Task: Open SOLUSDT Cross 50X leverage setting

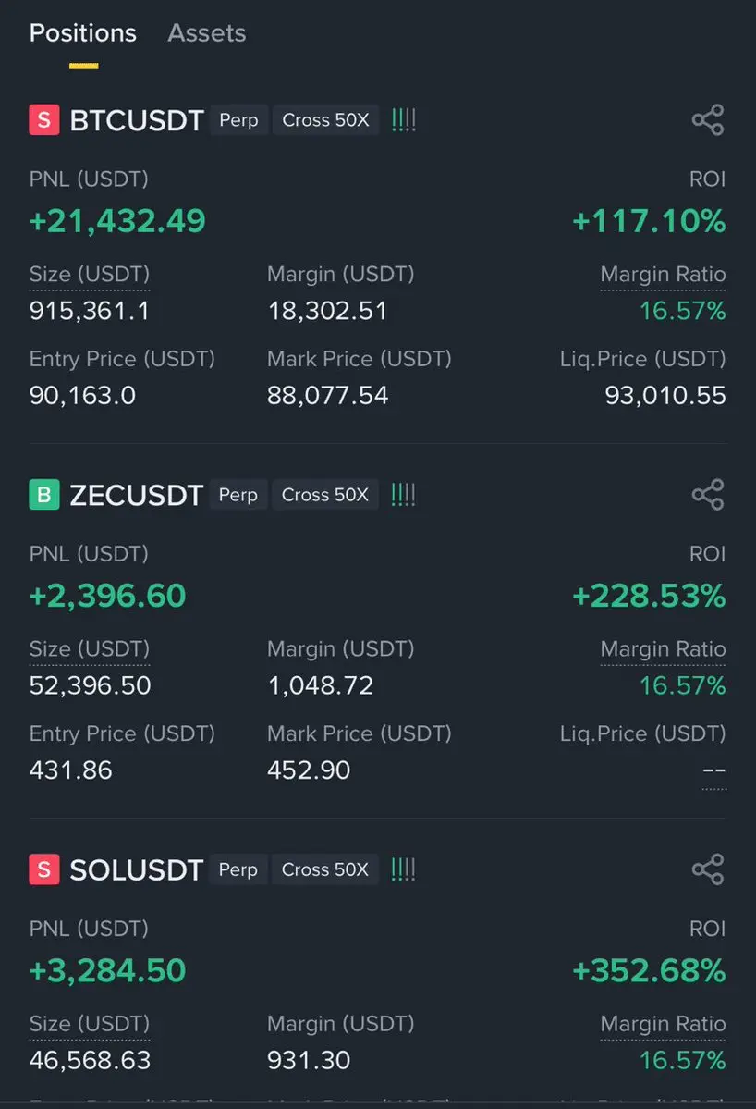Action: click(x=325, y=869)
